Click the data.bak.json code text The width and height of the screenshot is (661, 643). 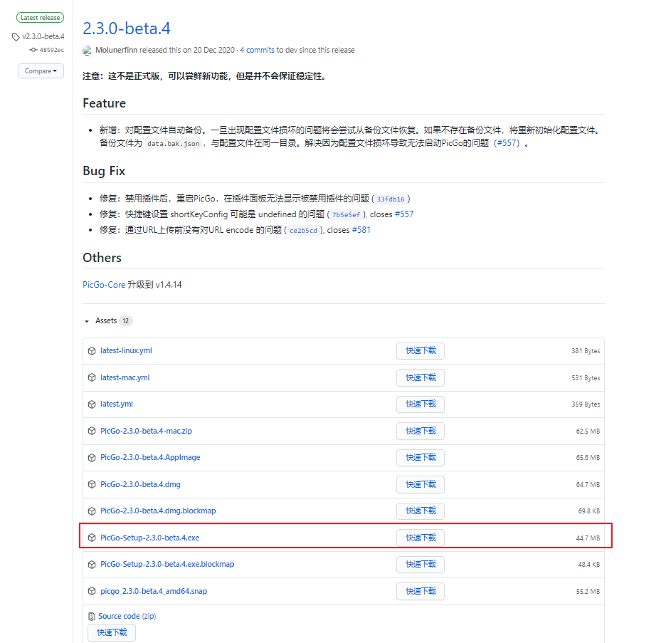pyautogui.click(x=174, y=144)
